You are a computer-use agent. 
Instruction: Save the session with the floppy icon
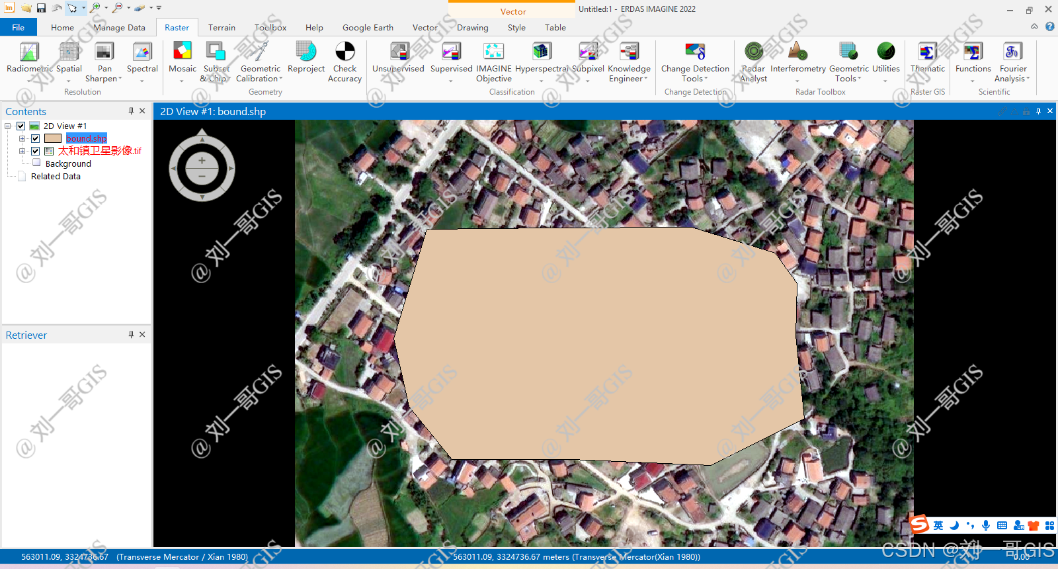pos(41,8)
